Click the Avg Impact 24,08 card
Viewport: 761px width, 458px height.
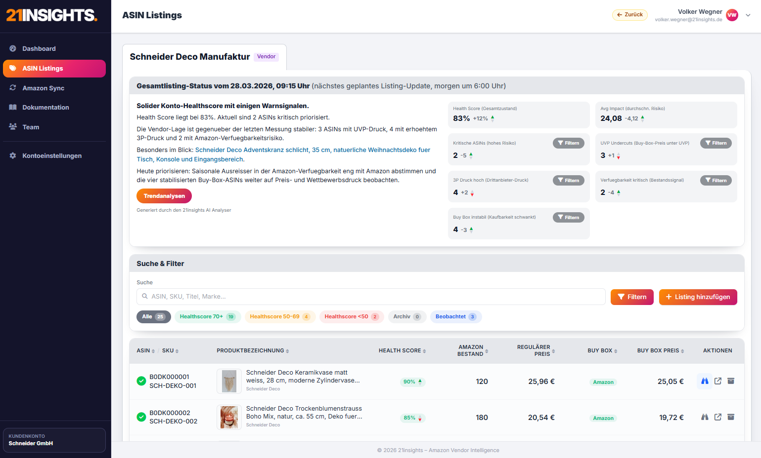666,114
